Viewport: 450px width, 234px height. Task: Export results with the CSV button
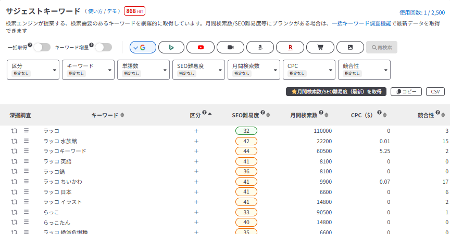435,91
